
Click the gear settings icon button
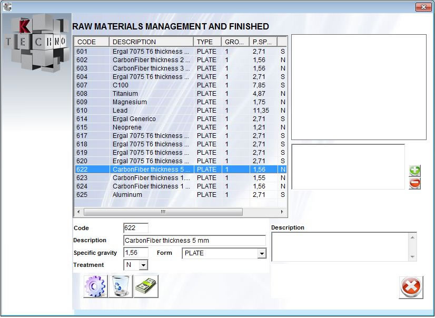pyautogui.click(x=95, y=286)
